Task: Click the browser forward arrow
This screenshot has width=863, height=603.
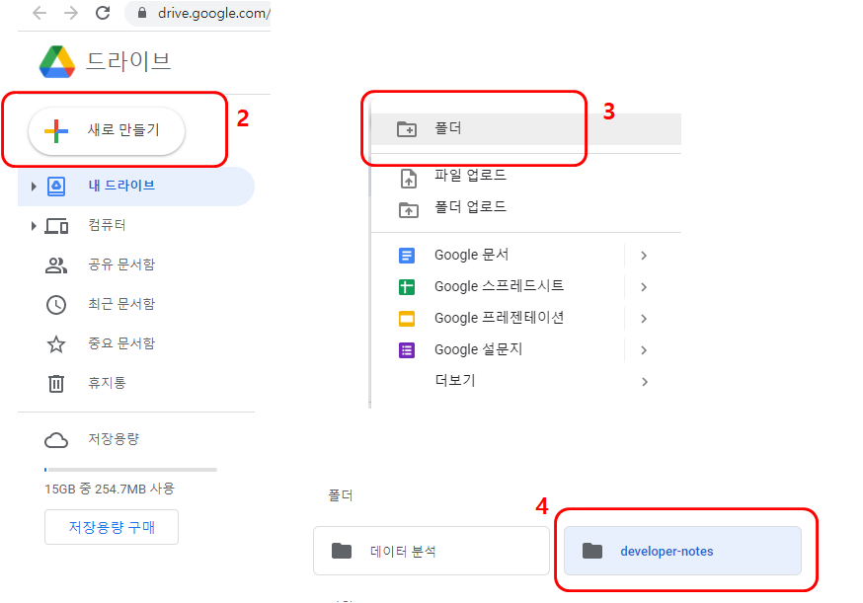Action: 71,12
